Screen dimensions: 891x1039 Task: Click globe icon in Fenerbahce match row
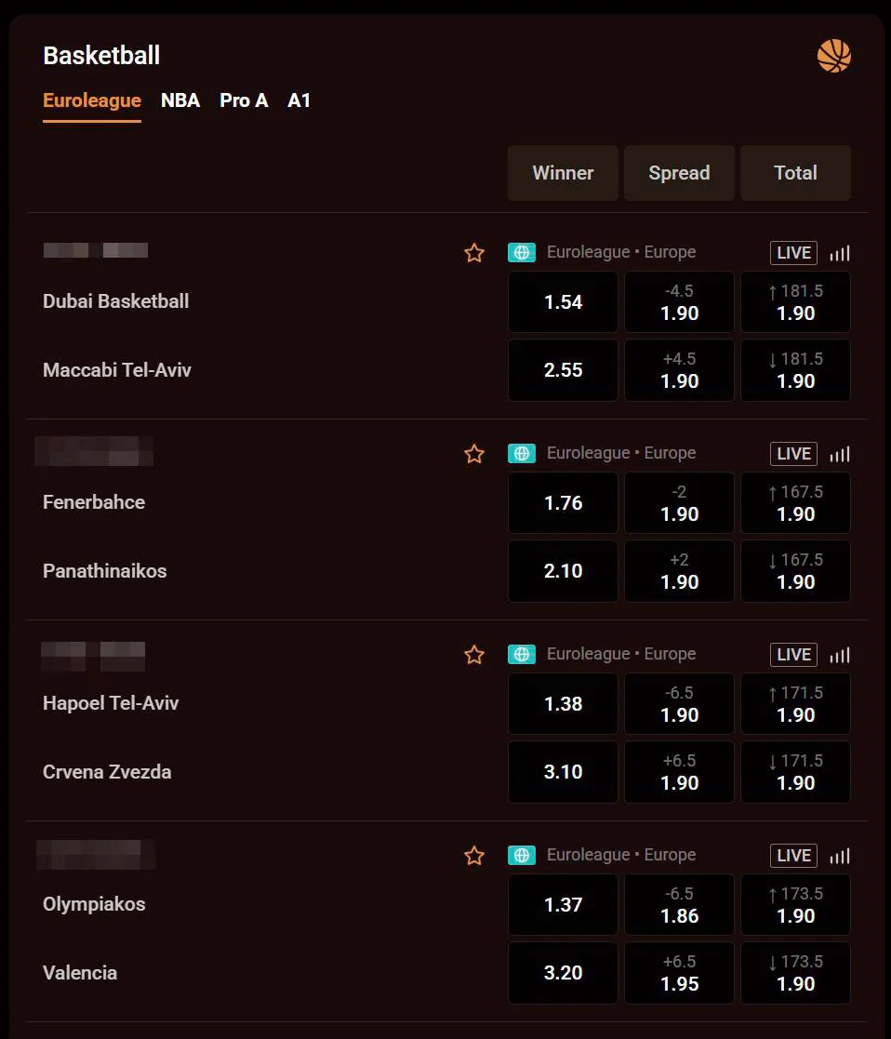[x=522, y=453]
